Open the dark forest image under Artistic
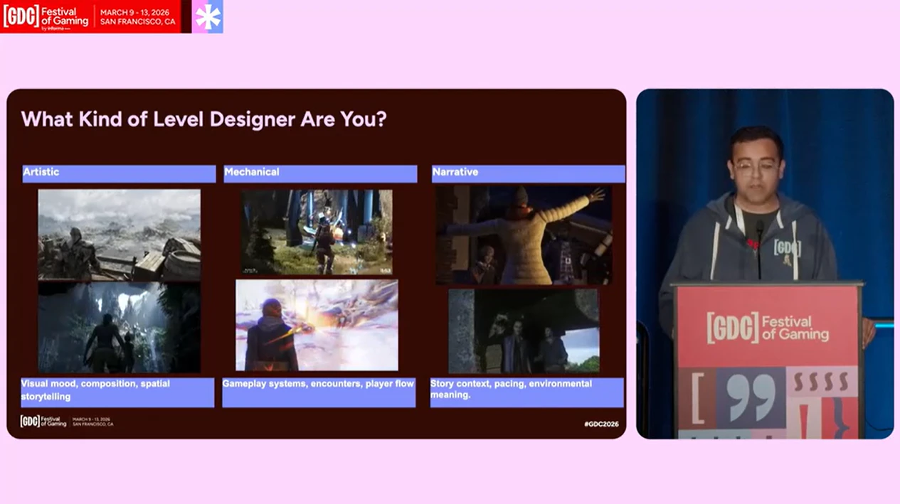 tap(119, 327)
